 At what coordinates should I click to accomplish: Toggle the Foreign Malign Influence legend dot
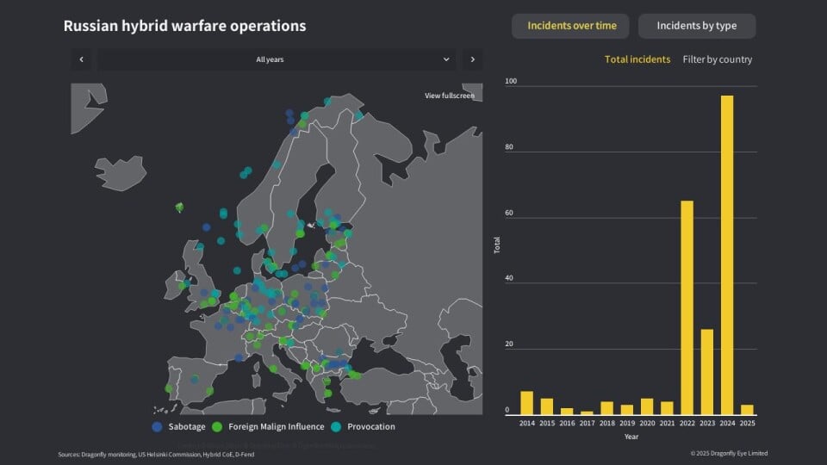point(217,426)
